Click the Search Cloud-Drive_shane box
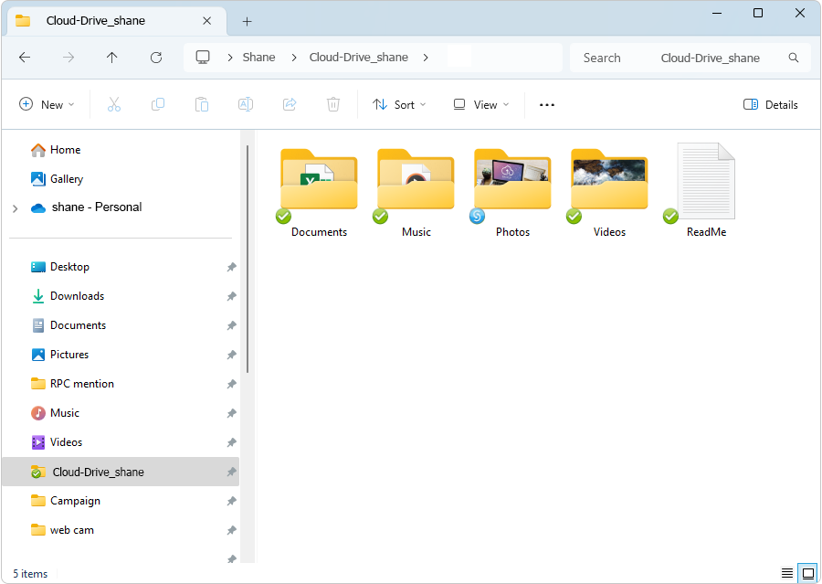The image size is (822, 584). [690, 58]
